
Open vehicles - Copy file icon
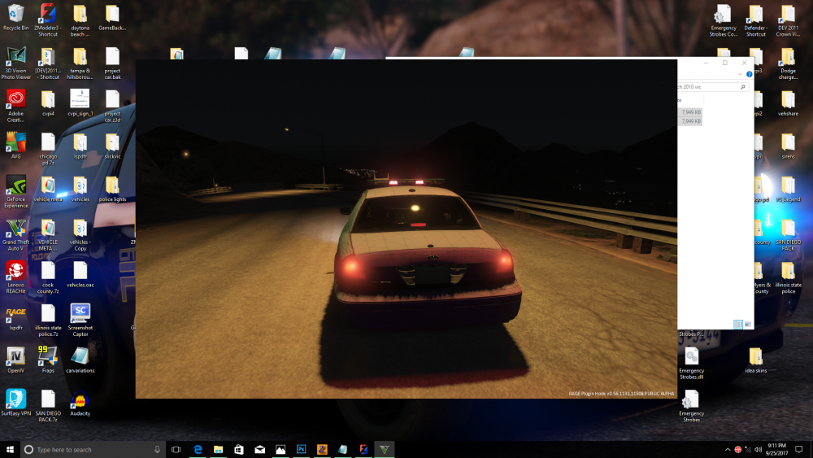[x=80, y=234]
